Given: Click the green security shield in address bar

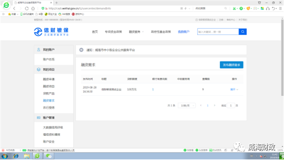Looking at the screenshot, I should (x=43, y=8).
